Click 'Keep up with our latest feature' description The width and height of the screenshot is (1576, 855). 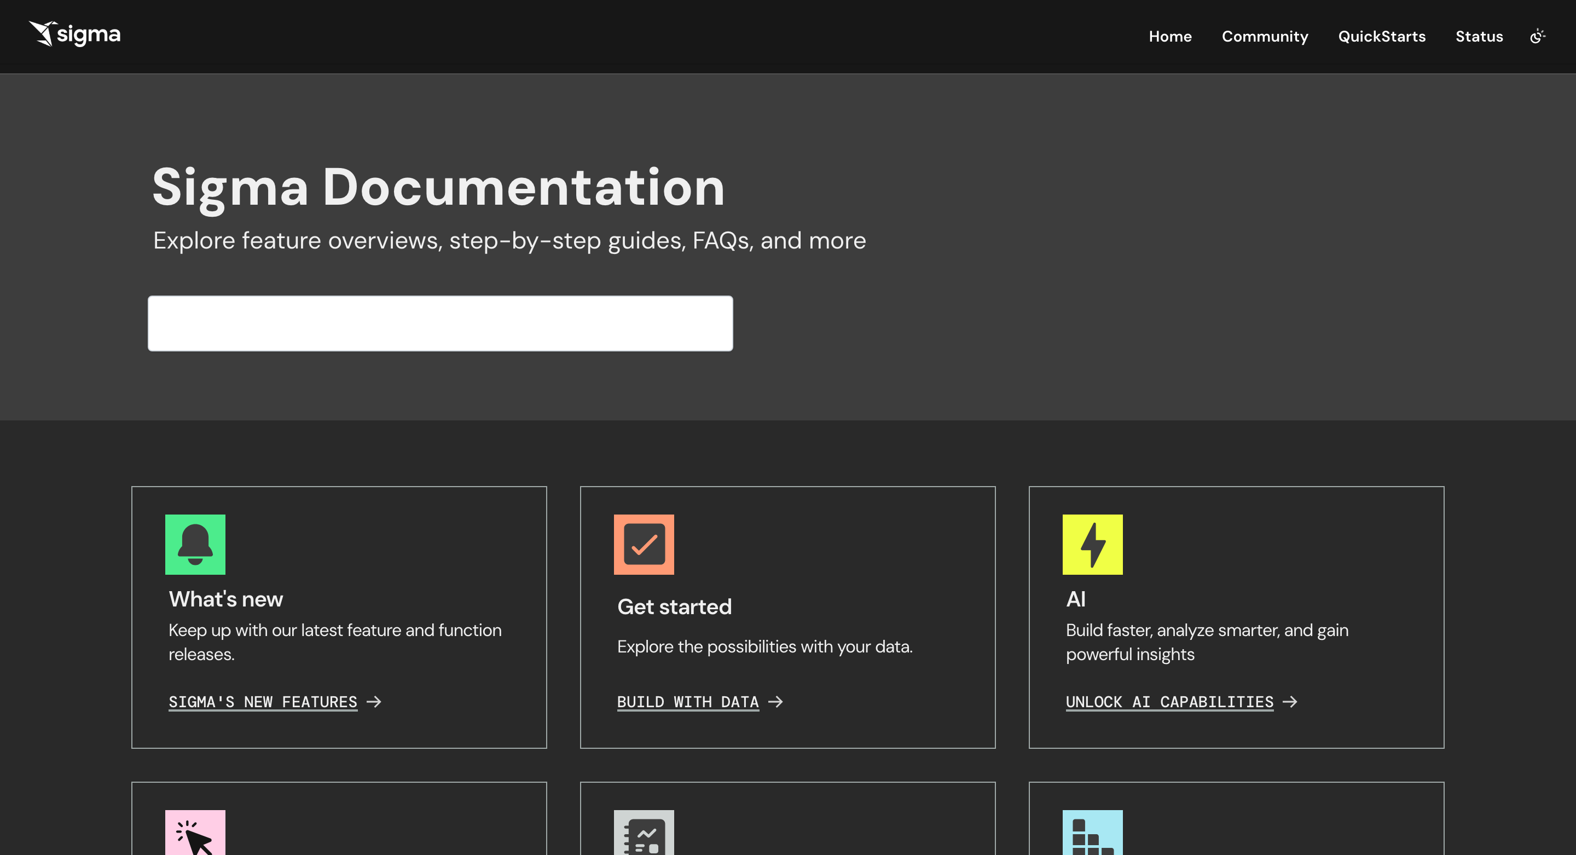pos(335,642)
